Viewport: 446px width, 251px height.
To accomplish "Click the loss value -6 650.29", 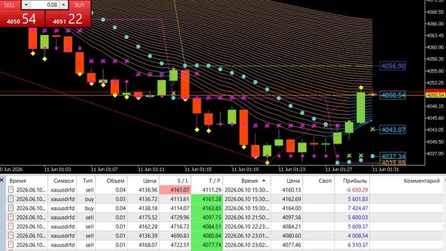I will point(357,190).
